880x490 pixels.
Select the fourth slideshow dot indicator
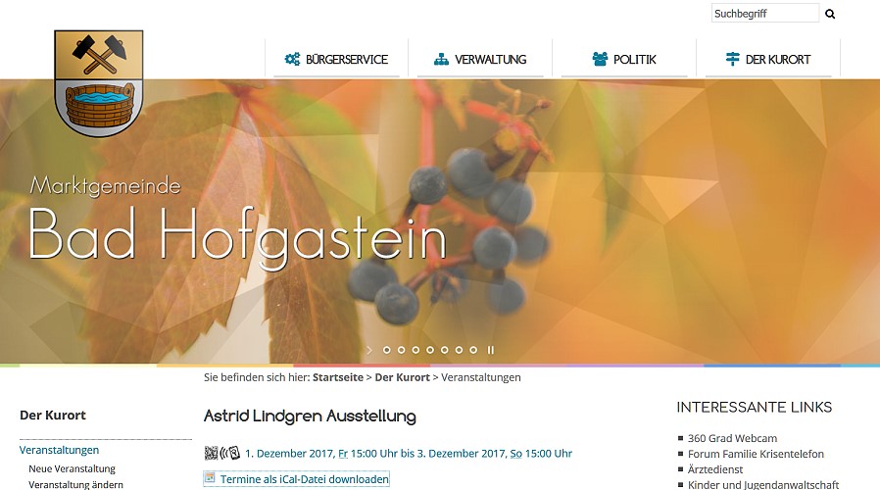430,350
